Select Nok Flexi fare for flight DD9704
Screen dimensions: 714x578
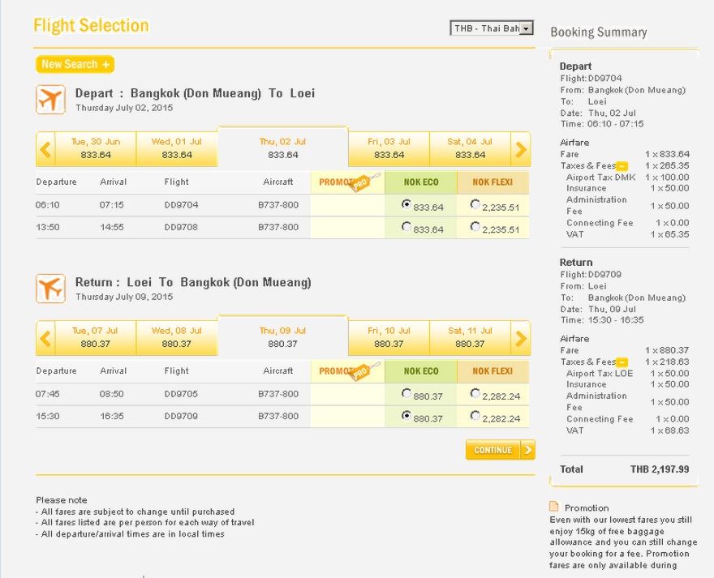click(x=475, y=204)
